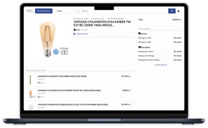Open VINTAGE 4 FILAMENTO ST64 AMBER 5W product
Image resolution: width=208 pixels, height=128 pixels.
[69, 91]
